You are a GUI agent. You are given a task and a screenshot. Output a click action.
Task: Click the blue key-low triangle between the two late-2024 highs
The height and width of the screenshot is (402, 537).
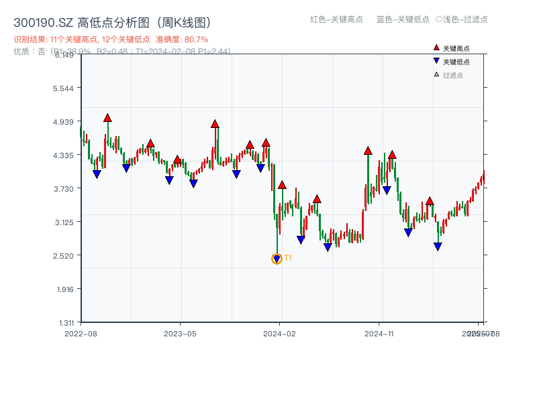(x=387, y=190)
